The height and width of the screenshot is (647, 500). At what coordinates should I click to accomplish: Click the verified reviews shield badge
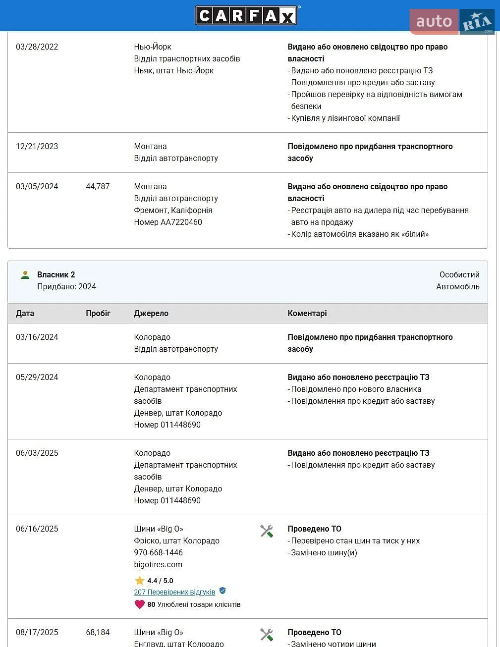tap(222, 591)
